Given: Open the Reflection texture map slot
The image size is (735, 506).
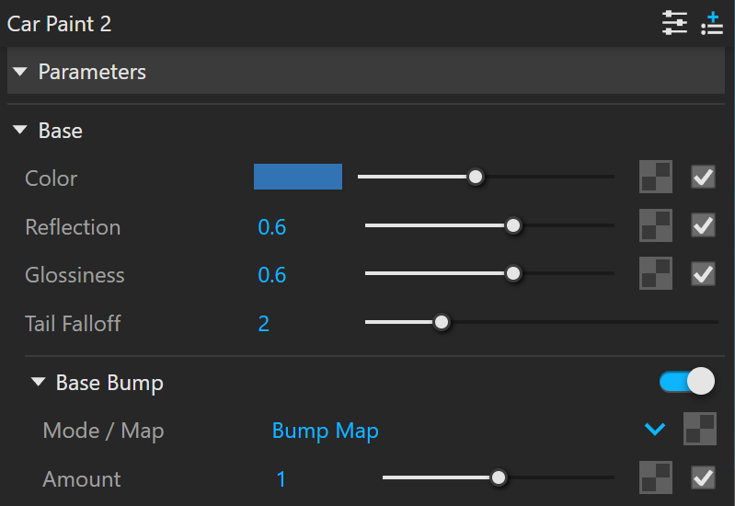Looking at the screenshot, I should tap(655, 225).
